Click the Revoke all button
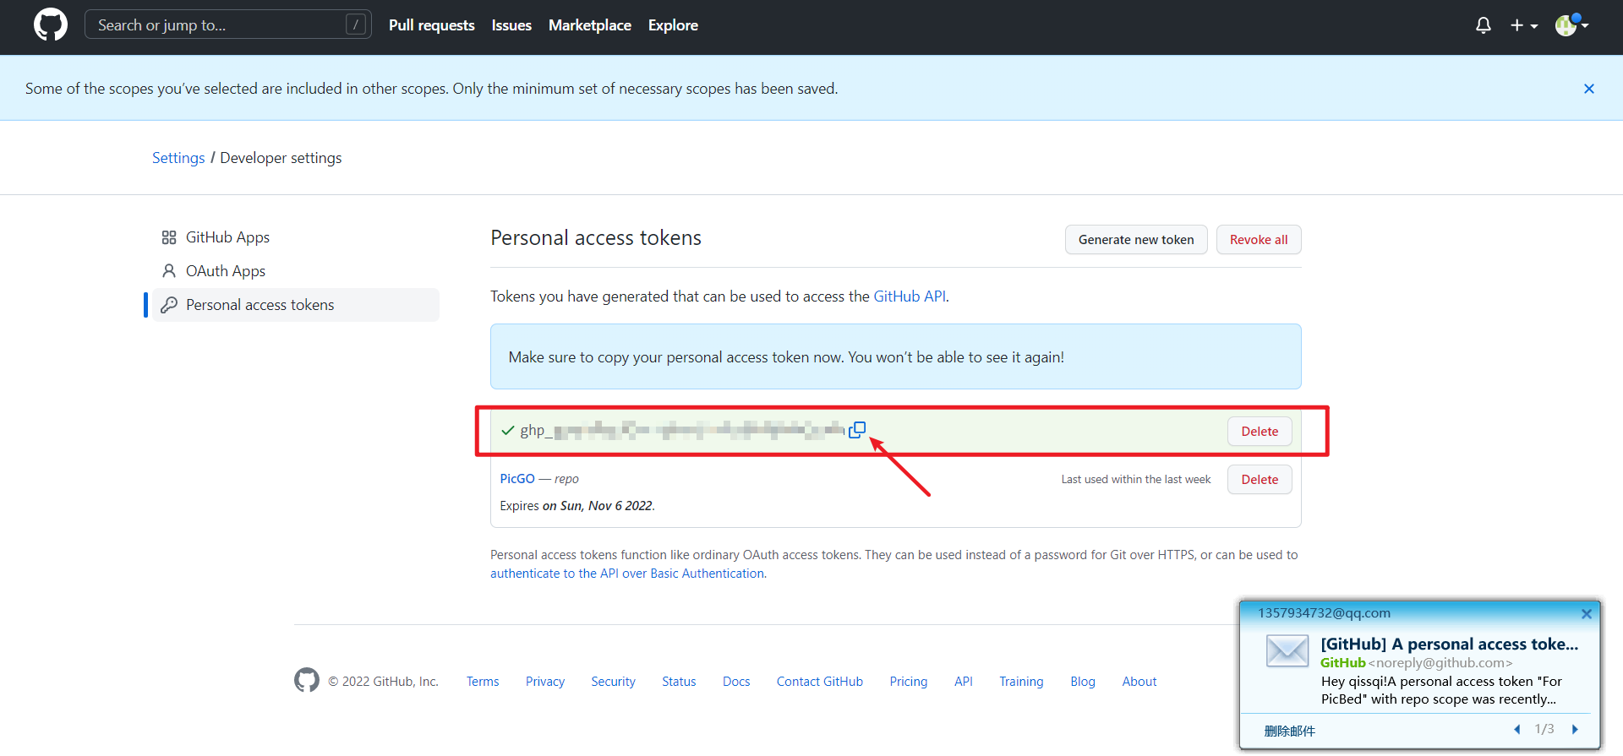Image resolution: width=1623 pixels, height=756 pixels. point(1259,240)
